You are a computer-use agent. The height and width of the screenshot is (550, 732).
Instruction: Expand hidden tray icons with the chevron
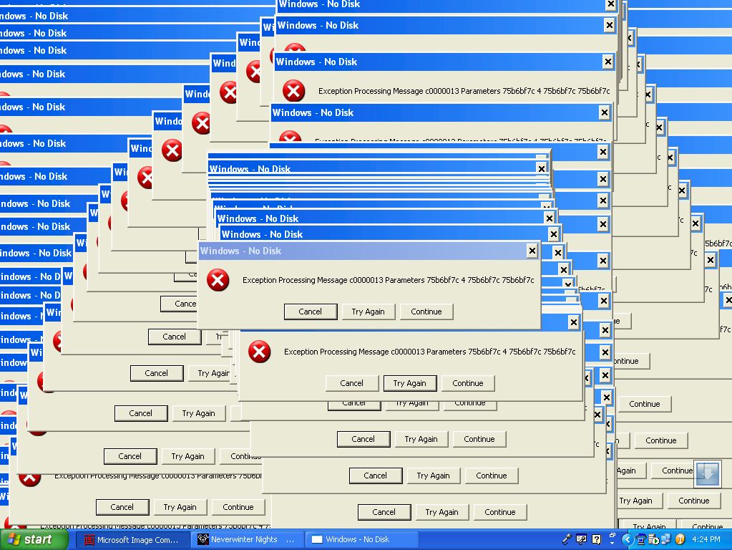[x=628, y=540]
